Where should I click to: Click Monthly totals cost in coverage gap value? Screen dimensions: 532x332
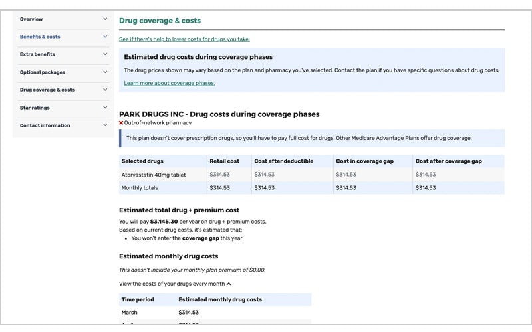[x=346, y=188]
